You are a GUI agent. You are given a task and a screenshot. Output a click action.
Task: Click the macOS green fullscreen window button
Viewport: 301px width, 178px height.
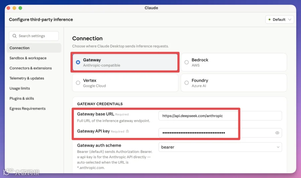(x=20, y=8)
